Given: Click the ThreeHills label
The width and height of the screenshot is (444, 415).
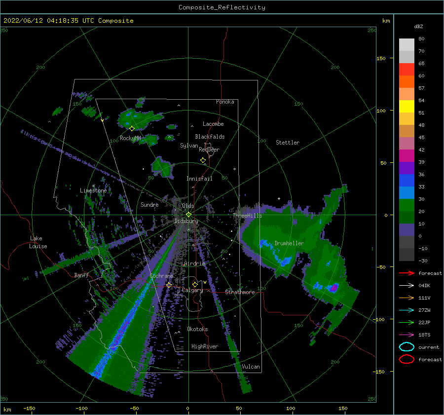Looking at the screenshot, I should 248,216.
